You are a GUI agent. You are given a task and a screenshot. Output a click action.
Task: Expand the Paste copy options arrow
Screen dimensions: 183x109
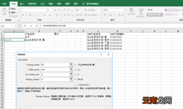[17, 12]
